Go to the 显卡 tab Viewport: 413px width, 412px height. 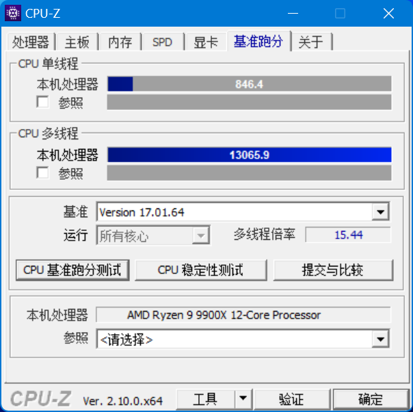click(x=206, y=42)
